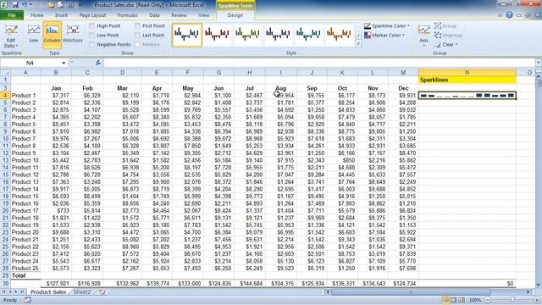This screenshot has height=305, width=542.
Task: Click the Insert Function fx icon
Action: pos(98,63)
